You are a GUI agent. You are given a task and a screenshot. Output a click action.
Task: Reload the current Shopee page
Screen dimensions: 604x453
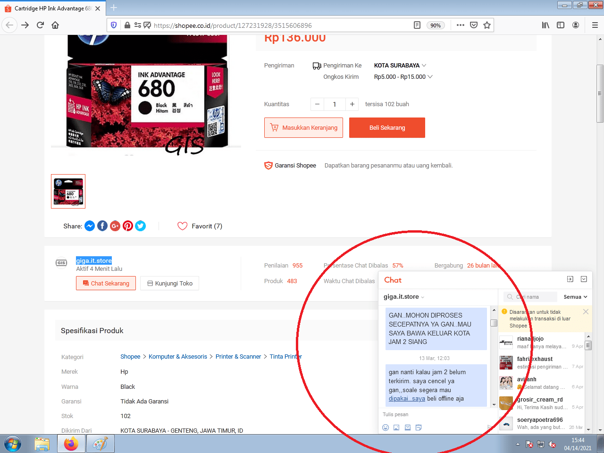40,25
